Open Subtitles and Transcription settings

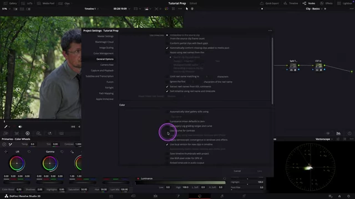click(100, 76)
